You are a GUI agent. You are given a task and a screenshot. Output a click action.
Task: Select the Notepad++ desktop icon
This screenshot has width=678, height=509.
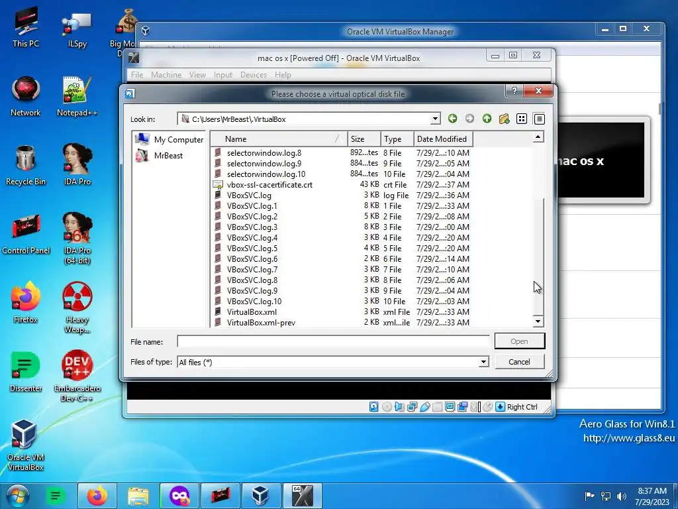pos(77,97)
